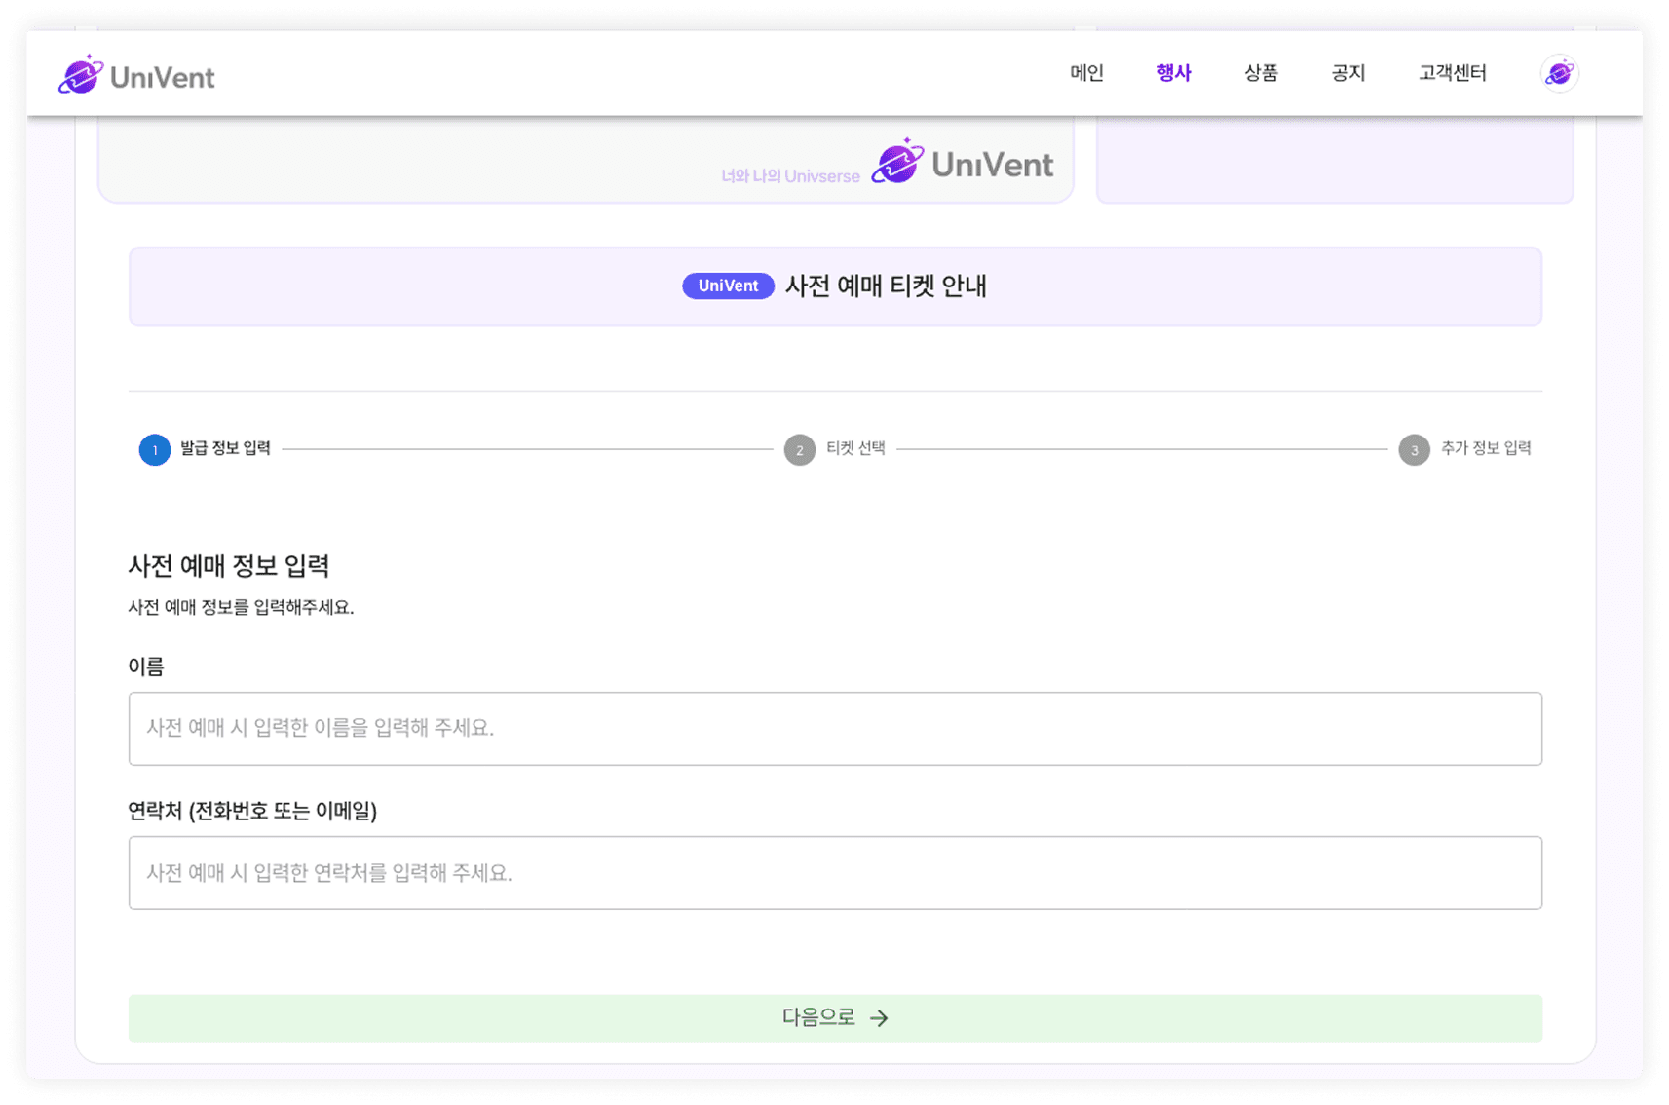The height and width of the screenshot is (1105, 1669).
Task: Click the 다음으로 button
Action: point(835,1018)
